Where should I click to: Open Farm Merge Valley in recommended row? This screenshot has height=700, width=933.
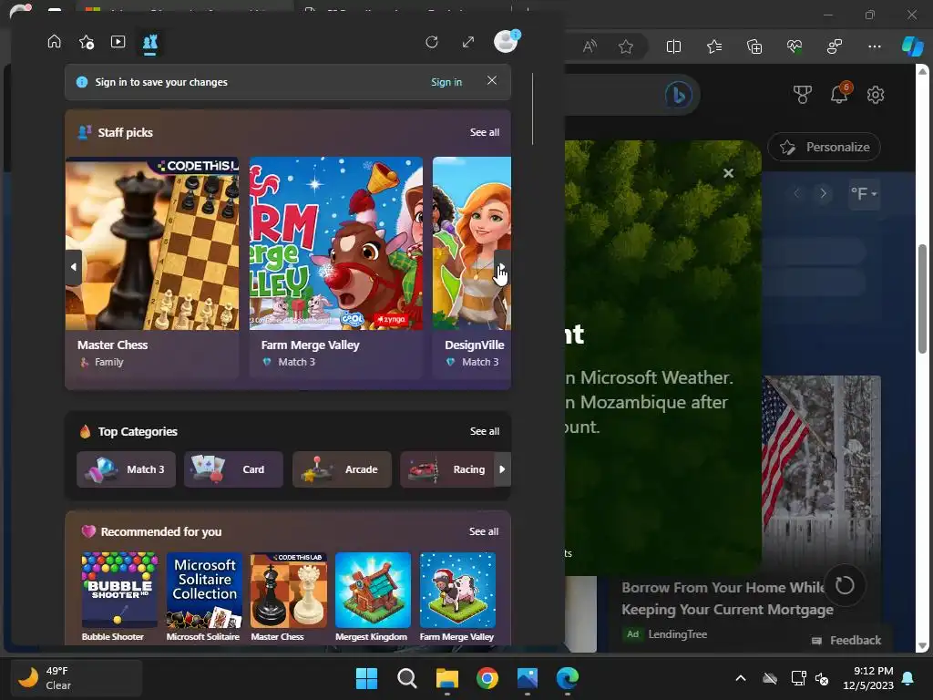[457, 596]
